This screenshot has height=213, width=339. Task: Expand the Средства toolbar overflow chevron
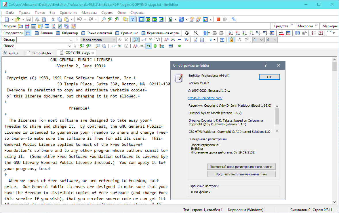pyautogui.click(x=292, y=25)
